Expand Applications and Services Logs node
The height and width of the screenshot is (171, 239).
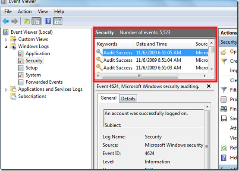(x=6, y=90)
